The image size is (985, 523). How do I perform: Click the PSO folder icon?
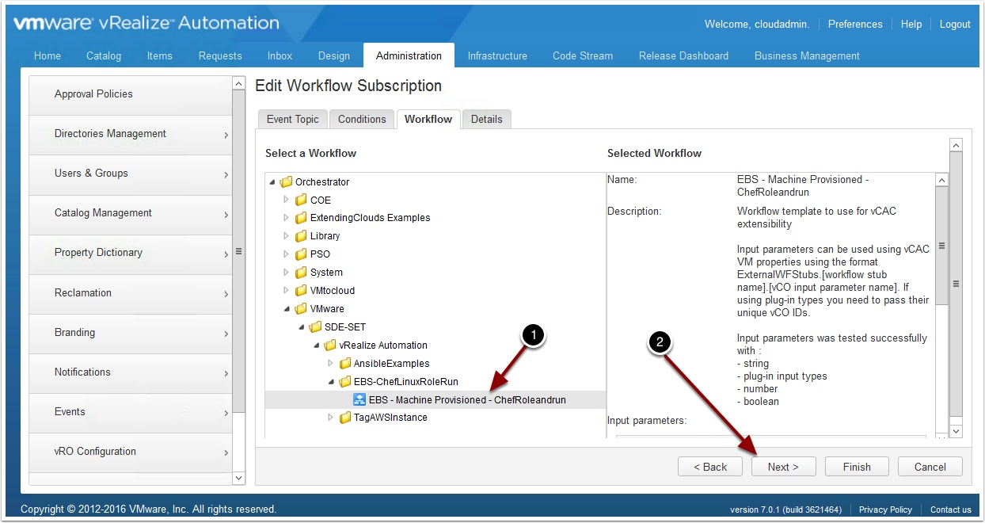pos(301,254)
